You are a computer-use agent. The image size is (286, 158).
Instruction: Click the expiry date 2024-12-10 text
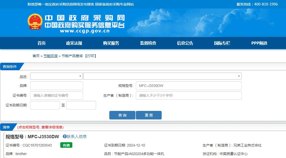coord(136,145)
